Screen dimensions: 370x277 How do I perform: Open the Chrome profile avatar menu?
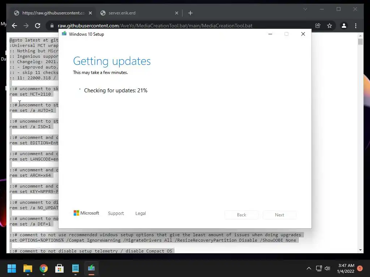coord(344,26)
